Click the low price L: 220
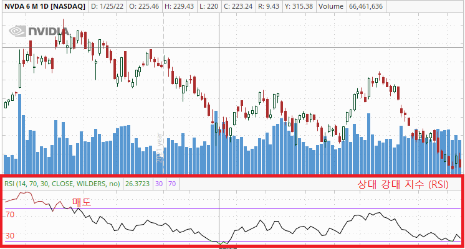The width and height of the screenshot is (465, 249). tap(209, 6)
